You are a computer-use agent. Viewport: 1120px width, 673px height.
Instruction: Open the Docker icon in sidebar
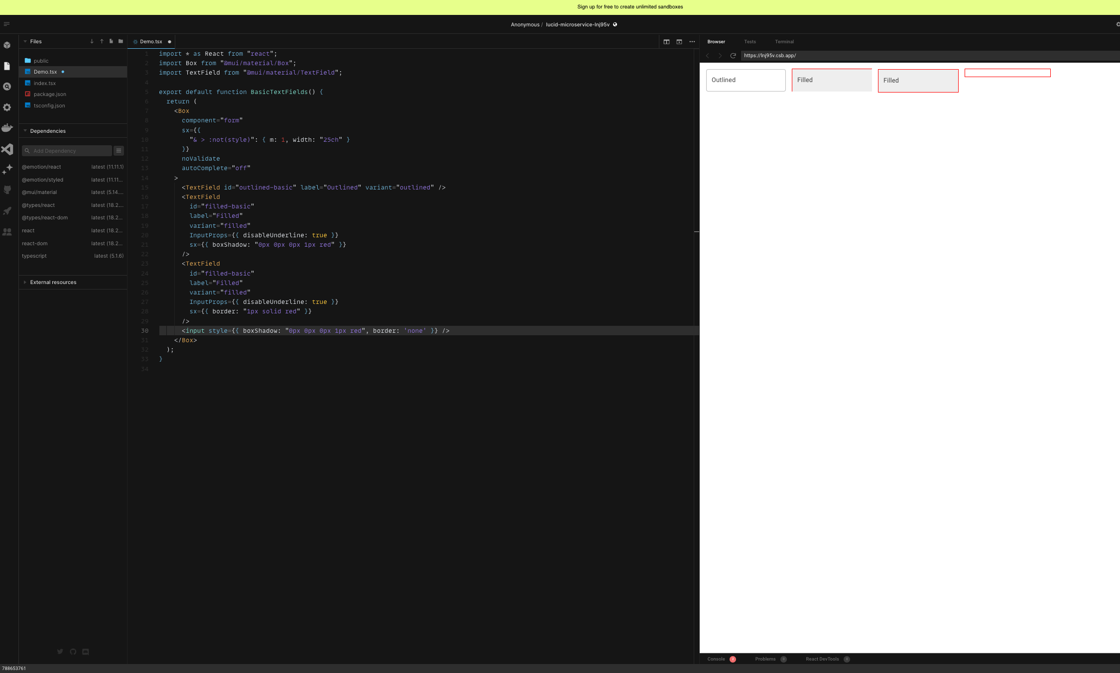coord(7,128)
